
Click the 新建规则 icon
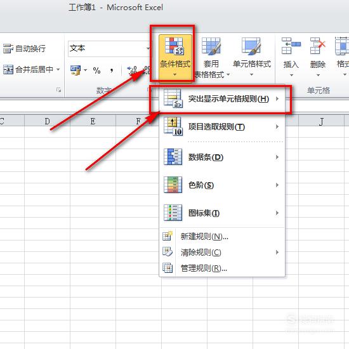point(168,236)
